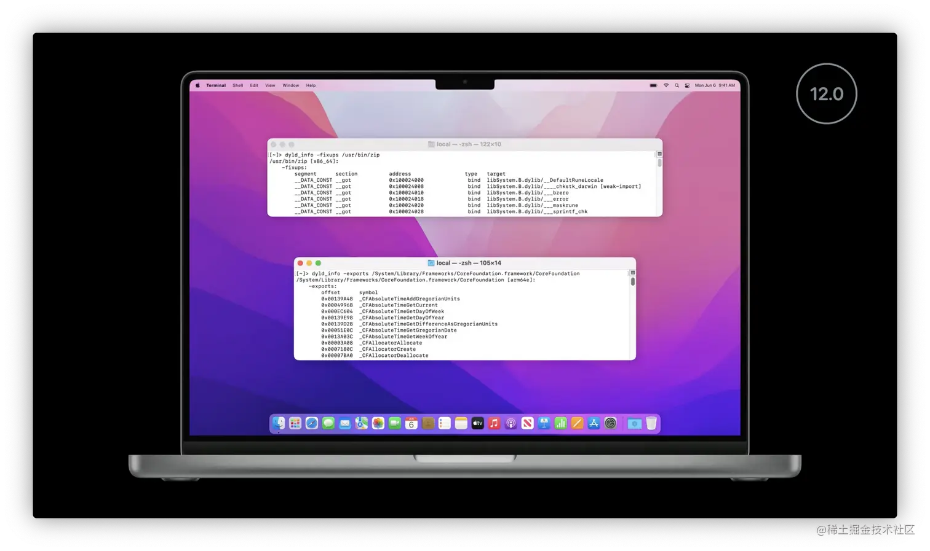Open Finder from the Dock
The width and height of the screenshot is (930, 551).
coord(279,423)
